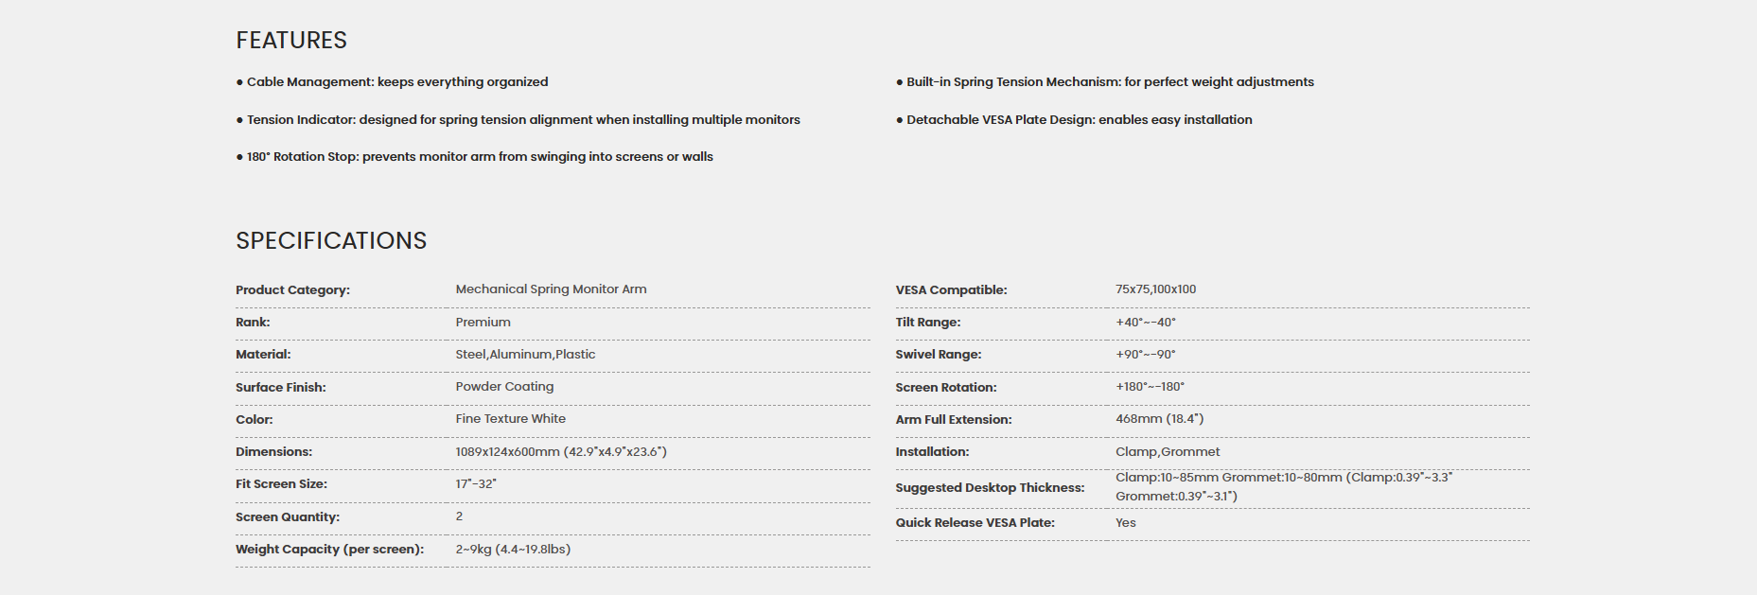Screen dimensions: 1757x595
Task: Click Built-in Spring Tension Mechanism feature
Action: [1105, 82]
